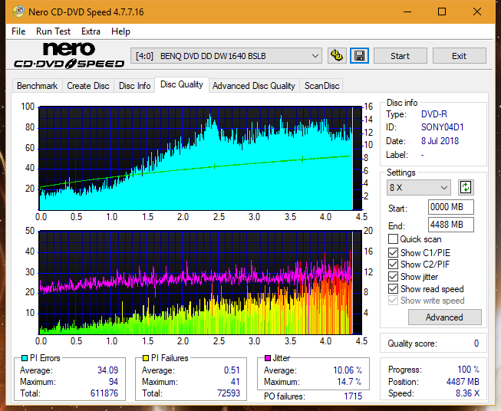Open the BENQ drive selection dropdown

click(226, 56)
